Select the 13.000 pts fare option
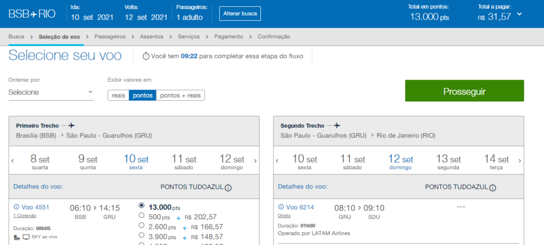Viewport: 544px width, 245px height. tap(141, 205)
